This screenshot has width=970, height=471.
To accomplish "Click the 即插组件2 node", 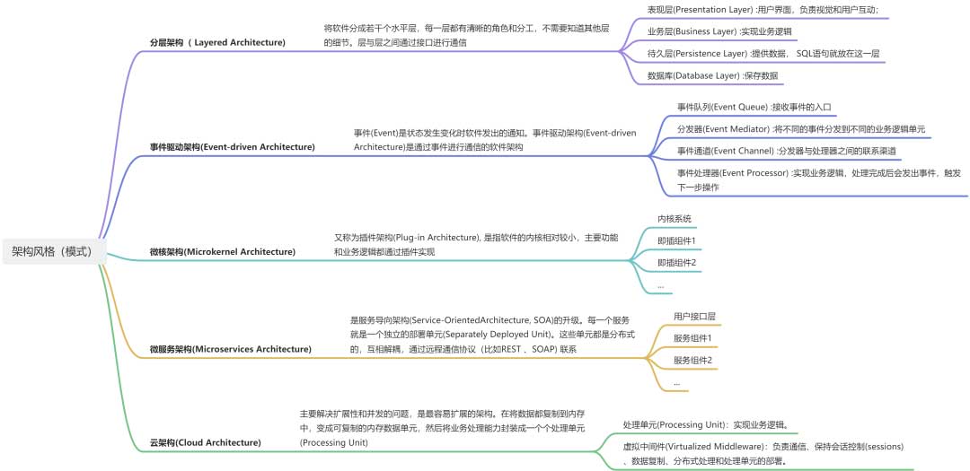I will point(676,262).
